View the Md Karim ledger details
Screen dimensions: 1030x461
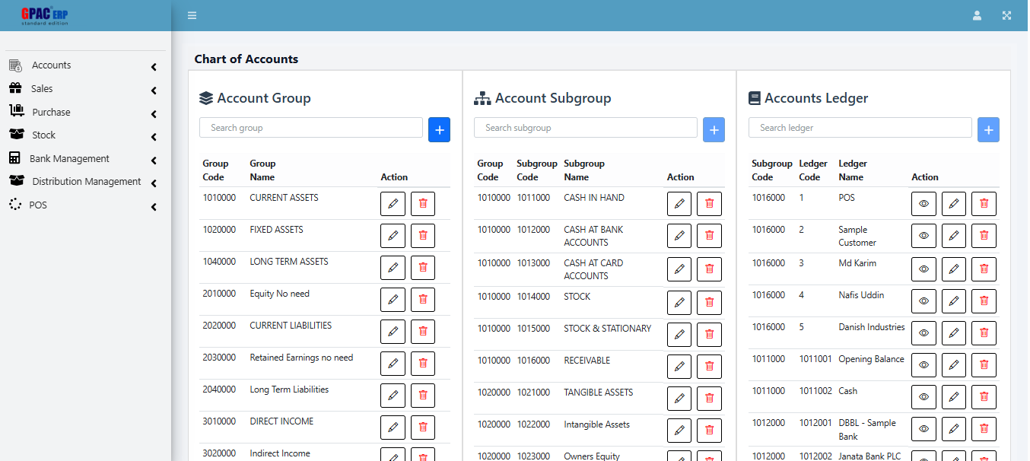pyautogui.click(x=924, y=269)
